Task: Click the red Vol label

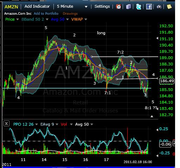Action: pyautogui.click(x=64, y=124)
